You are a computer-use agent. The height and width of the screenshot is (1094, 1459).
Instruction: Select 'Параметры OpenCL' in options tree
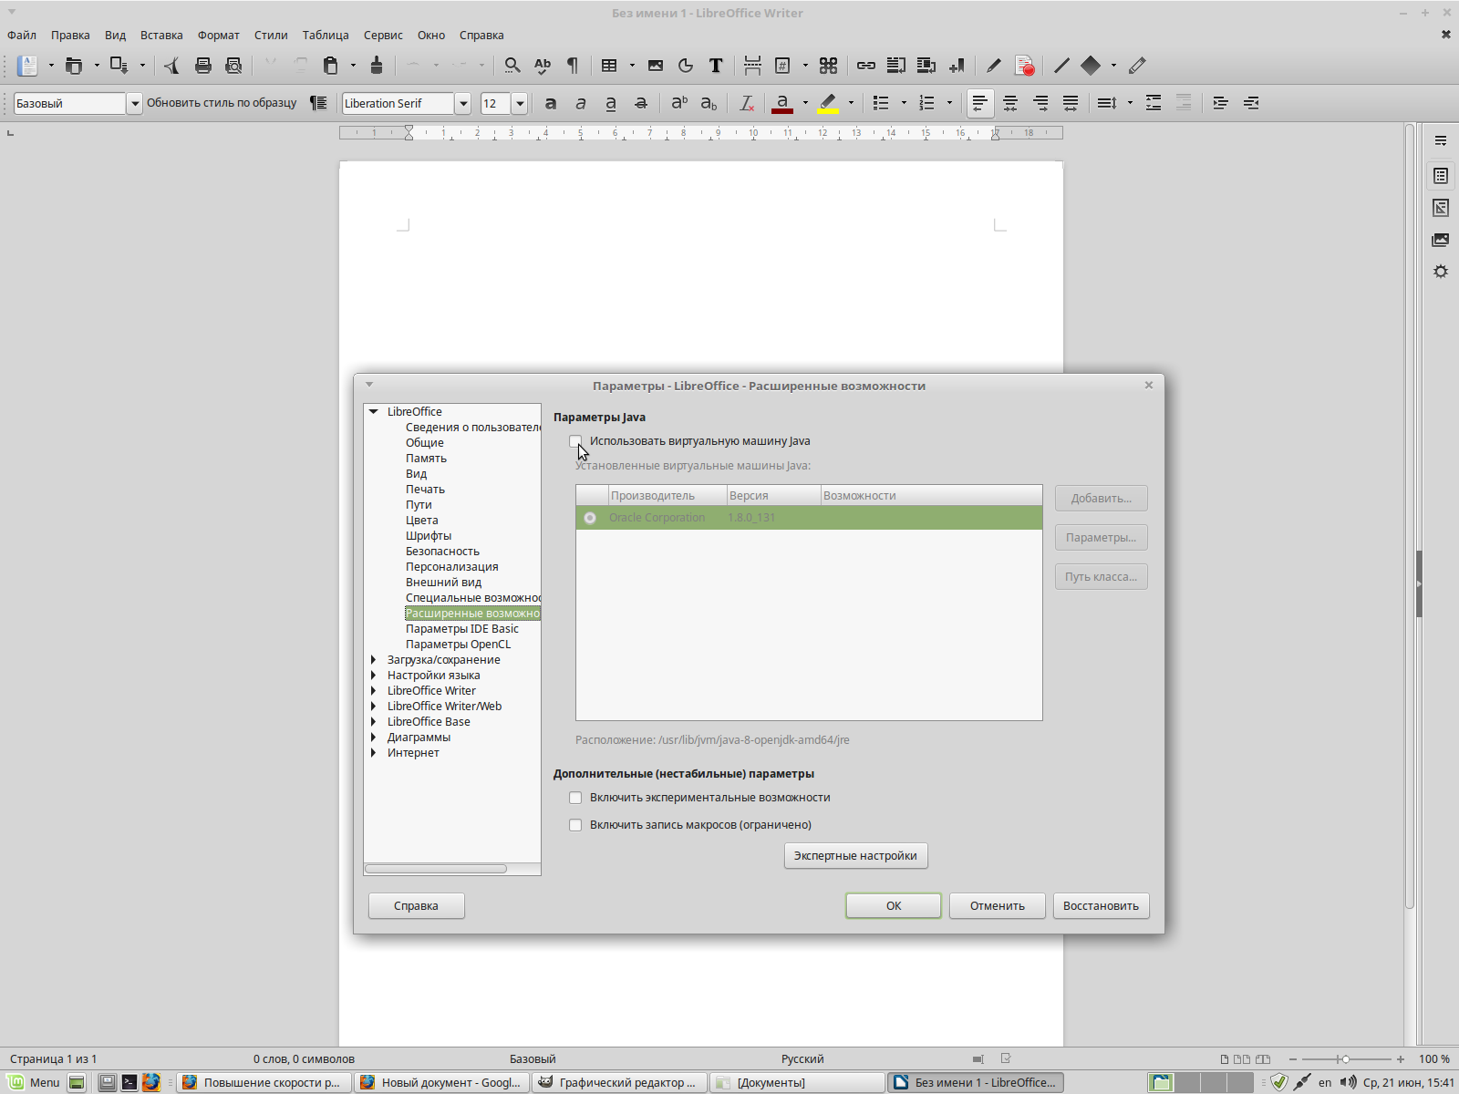[458, 645]
